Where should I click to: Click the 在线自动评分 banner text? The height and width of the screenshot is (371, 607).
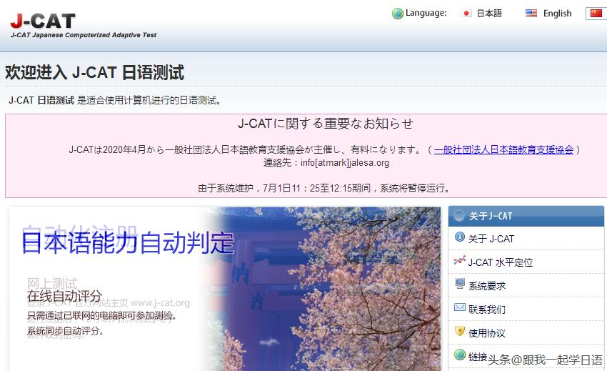click(x=65, y=296)
